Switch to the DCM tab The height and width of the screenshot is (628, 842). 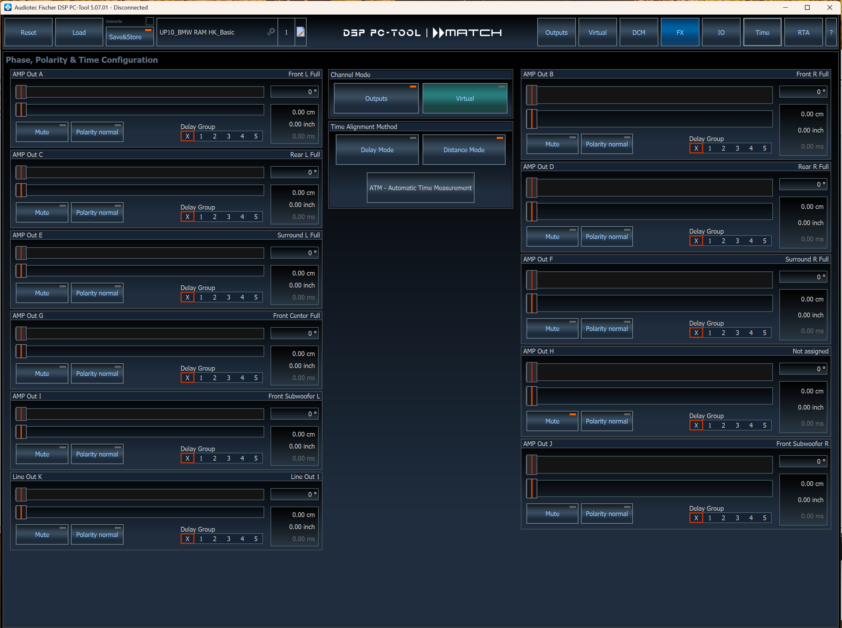(x=639, y=32)
